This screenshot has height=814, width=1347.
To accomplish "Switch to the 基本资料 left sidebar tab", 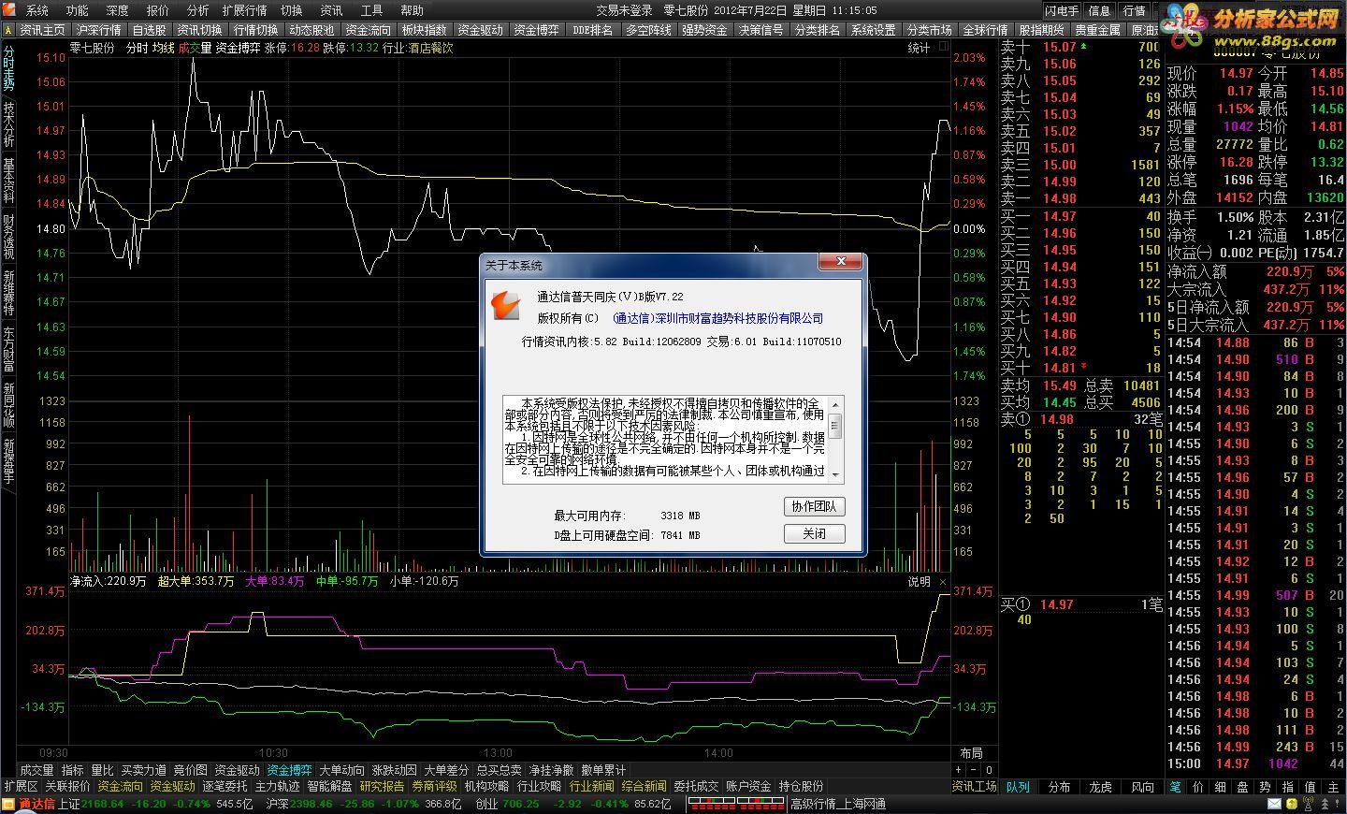I will [x=8, y=181].
